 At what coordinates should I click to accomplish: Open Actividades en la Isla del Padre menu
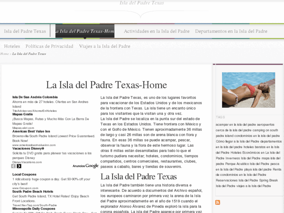[157, 31]
